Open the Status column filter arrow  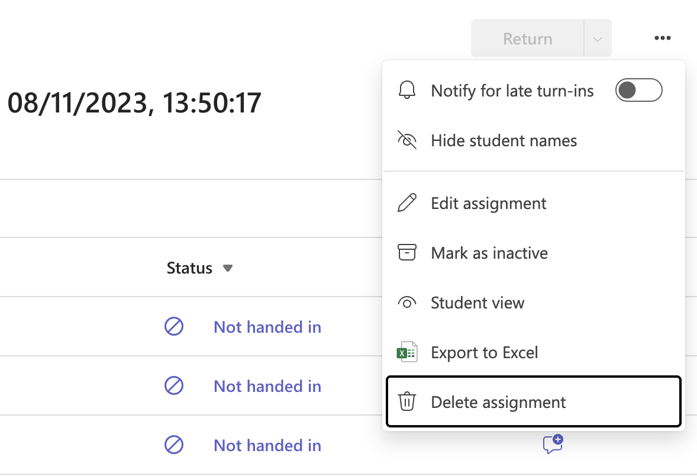(228, 268)
